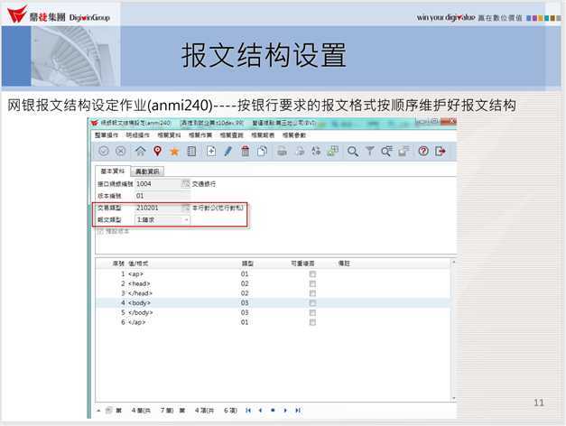Click the greyed icon left of help

pos(404,152)
